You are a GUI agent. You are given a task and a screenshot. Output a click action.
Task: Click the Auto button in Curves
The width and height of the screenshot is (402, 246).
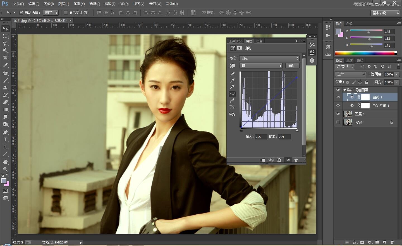click(292, 66)
